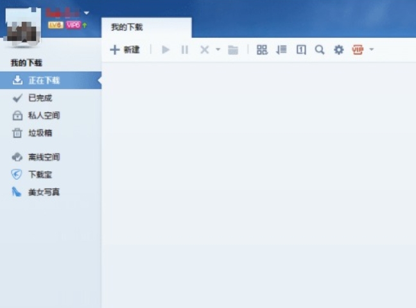Click the 新建 new task button
This screenshot has height=308, width=416.
coord(125,49)
